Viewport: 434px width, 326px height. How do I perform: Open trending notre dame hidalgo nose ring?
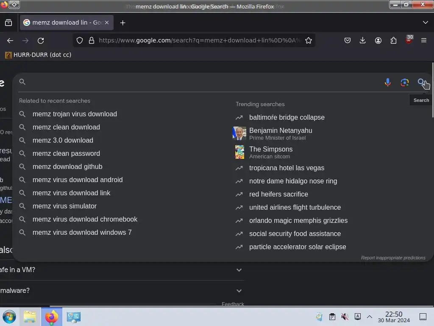tap(293, 181)
